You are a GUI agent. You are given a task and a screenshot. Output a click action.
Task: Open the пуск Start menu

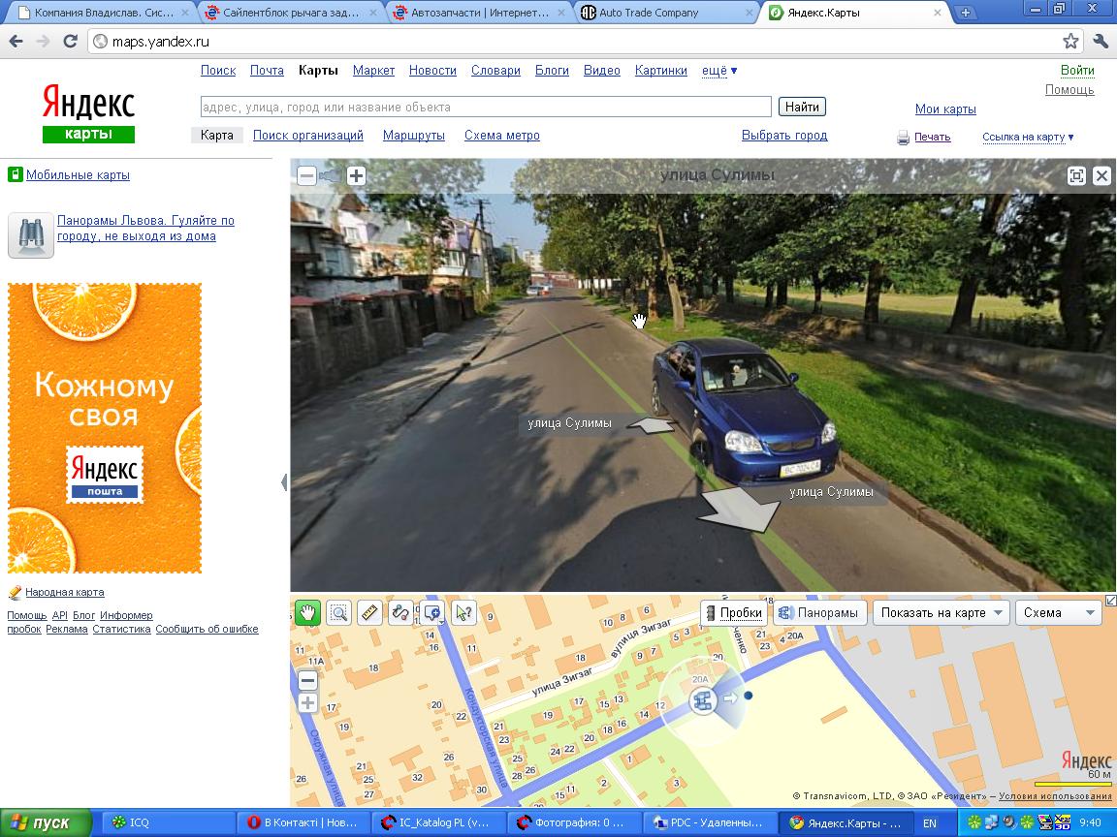[x=46, y=823]
